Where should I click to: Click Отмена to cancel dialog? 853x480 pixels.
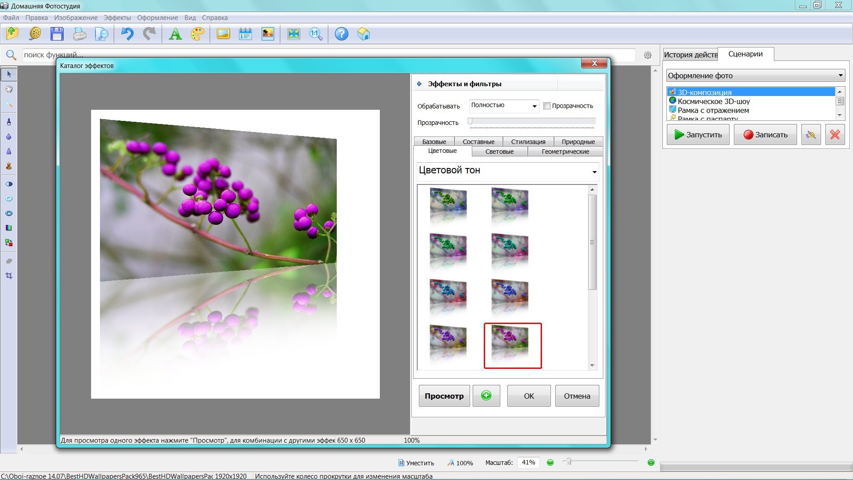[x=576, y=395]
